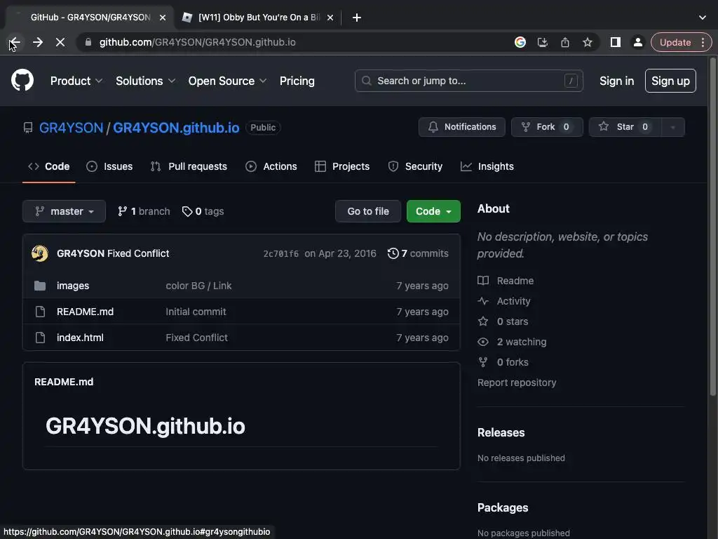Screen dimensions: 718x539
Task: Click Sign in
Action: click(x=617, y=81)
